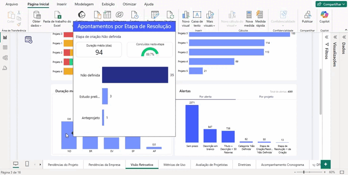348x175 pixels.
Task: Open the OneLake data catalog icon
Action: point(82,15)
